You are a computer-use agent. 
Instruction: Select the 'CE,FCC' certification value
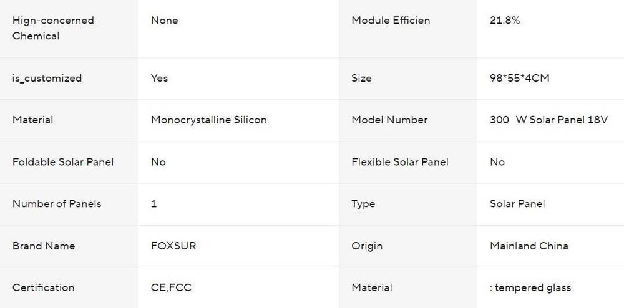tap(171, 287)
